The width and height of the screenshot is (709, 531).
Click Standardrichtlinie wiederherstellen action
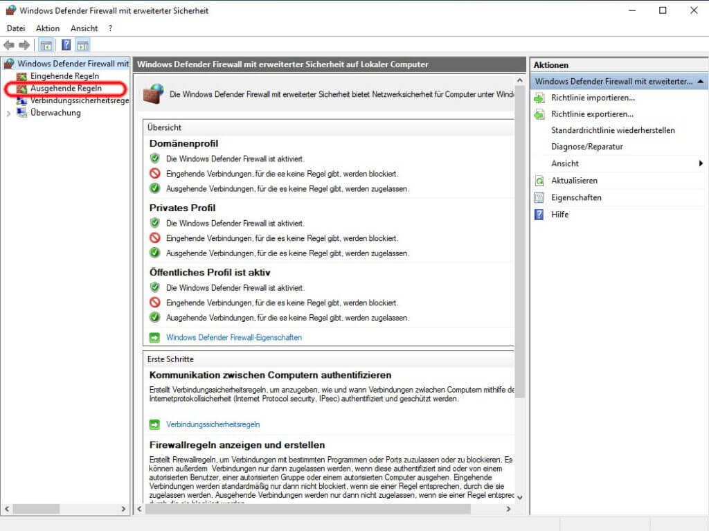pos(613,130)
